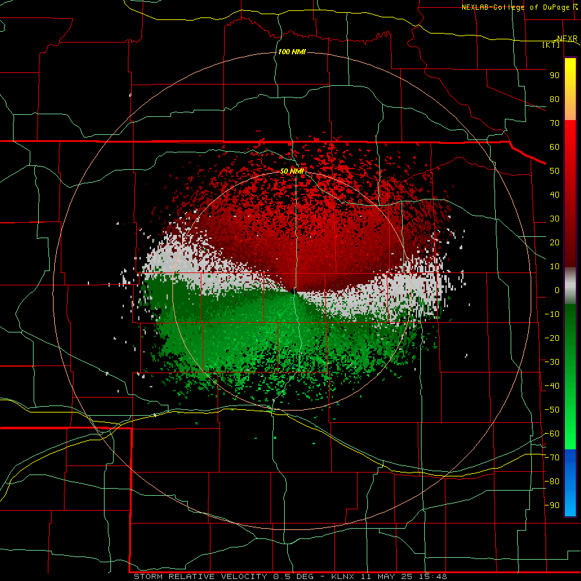The height and width of the screenshot is (581, 581).
Task: Click the positive 80 scale value
Action: tap(555, 99)
